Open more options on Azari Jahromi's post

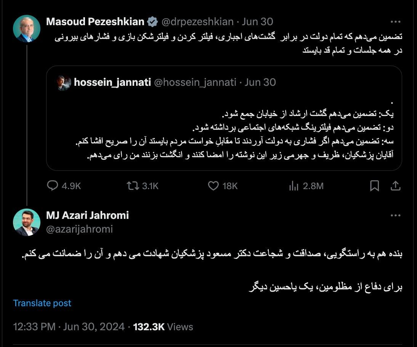pyautogui.click(x=396, y=215)
